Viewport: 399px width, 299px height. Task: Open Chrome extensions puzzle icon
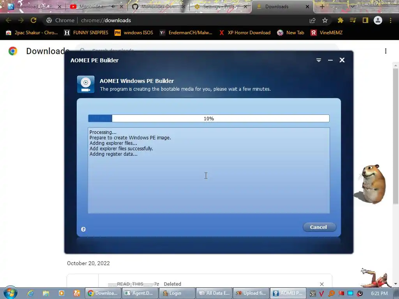[341, 20]
